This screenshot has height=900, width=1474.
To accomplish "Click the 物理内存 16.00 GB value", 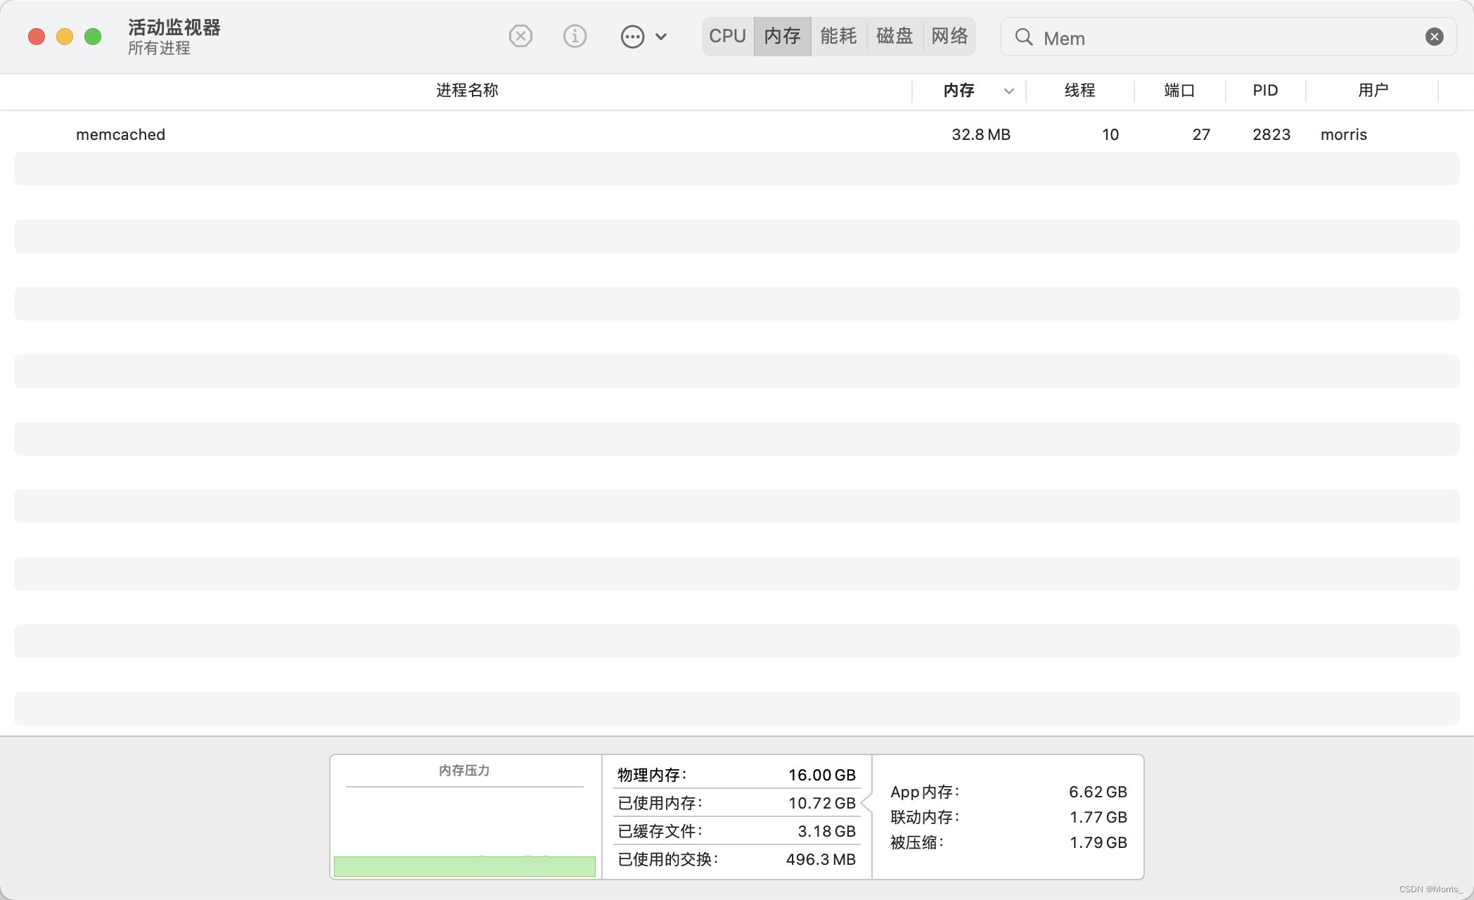I will coord(822,775).
